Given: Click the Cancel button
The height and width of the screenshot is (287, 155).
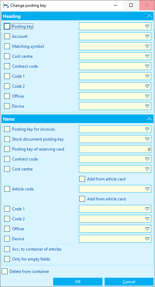Looking at the screenshot, I should [x=129, y=282].
